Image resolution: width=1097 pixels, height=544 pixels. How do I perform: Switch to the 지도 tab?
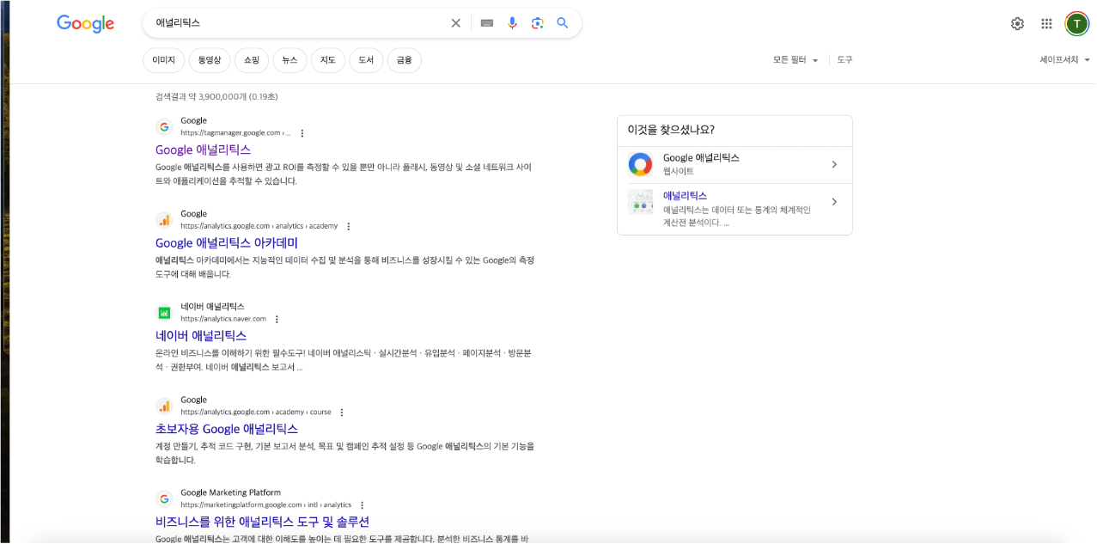[328, 60]
